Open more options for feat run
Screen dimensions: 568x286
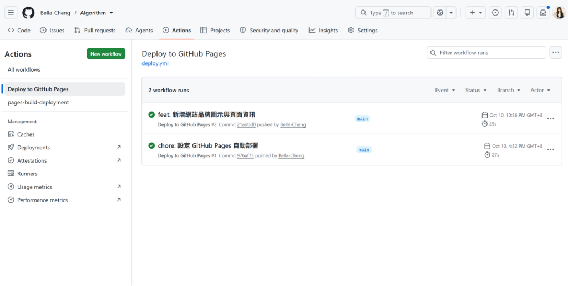[x=551, y=118]
